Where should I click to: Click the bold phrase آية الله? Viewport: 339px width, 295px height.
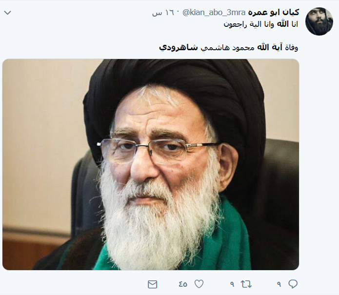[270, 47]
